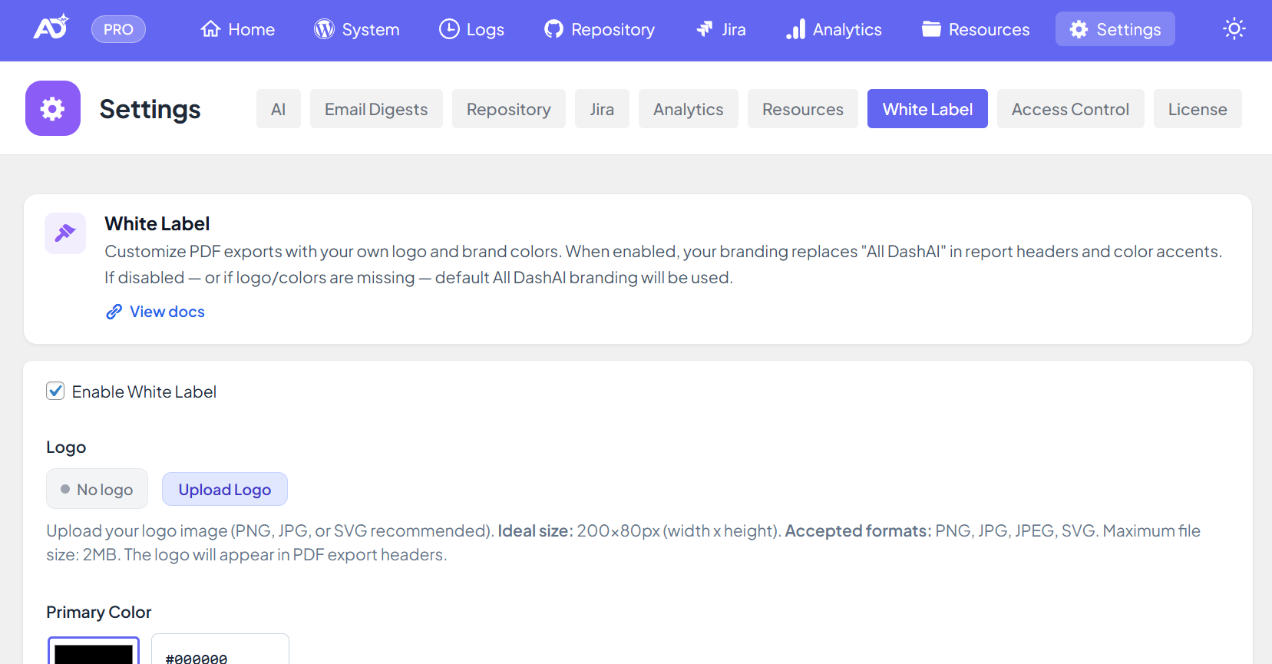
Task: Uncheck the Enable White Label checkbox
Action: click(55, 391)
